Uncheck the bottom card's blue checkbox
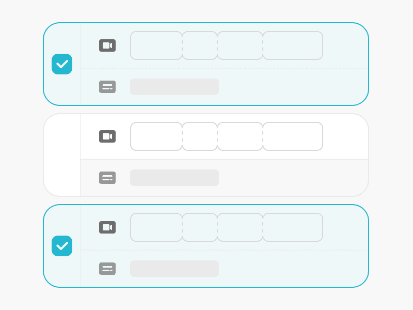 point(62,246)
